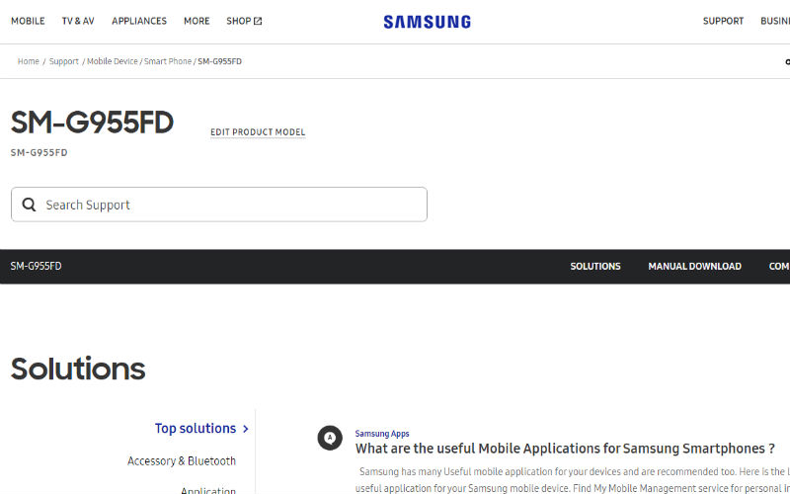Click the magnifier icon in Search Support

pyautogui.click(x=30, y=205)
